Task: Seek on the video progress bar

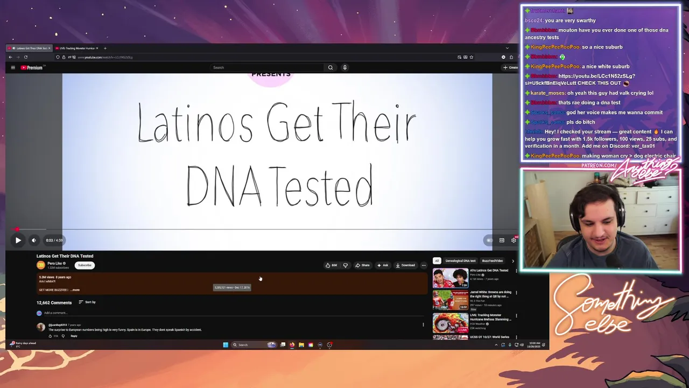Action: click(261, 230)
